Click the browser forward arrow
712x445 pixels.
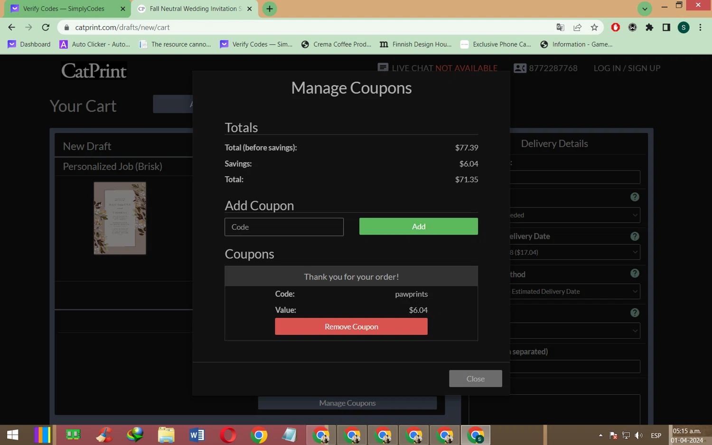point(28,28)
